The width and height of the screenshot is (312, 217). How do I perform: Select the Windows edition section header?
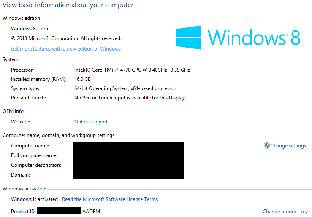pyautogui.click(x=22, y=18)
